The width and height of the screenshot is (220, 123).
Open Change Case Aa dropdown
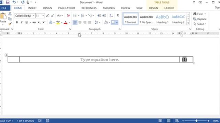(60, 15)
